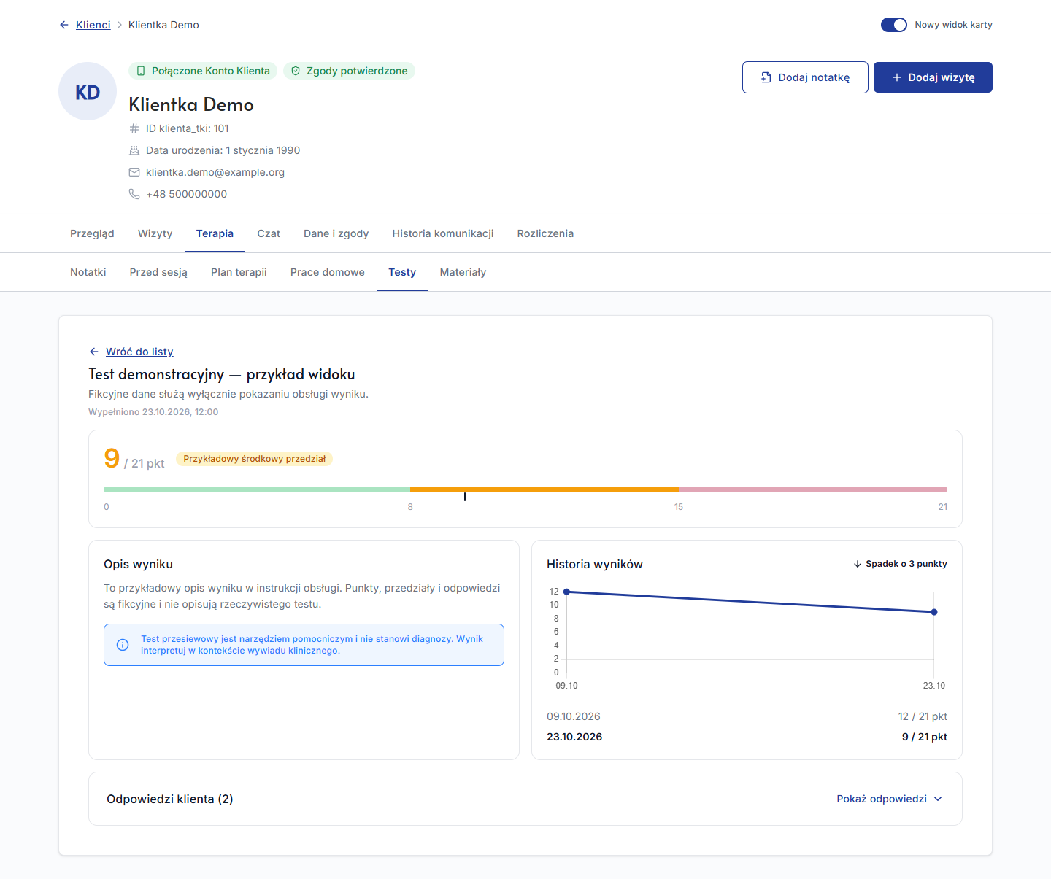Open the Notatki sub-tab
1051x879 pixels.
tap(88, 272)
